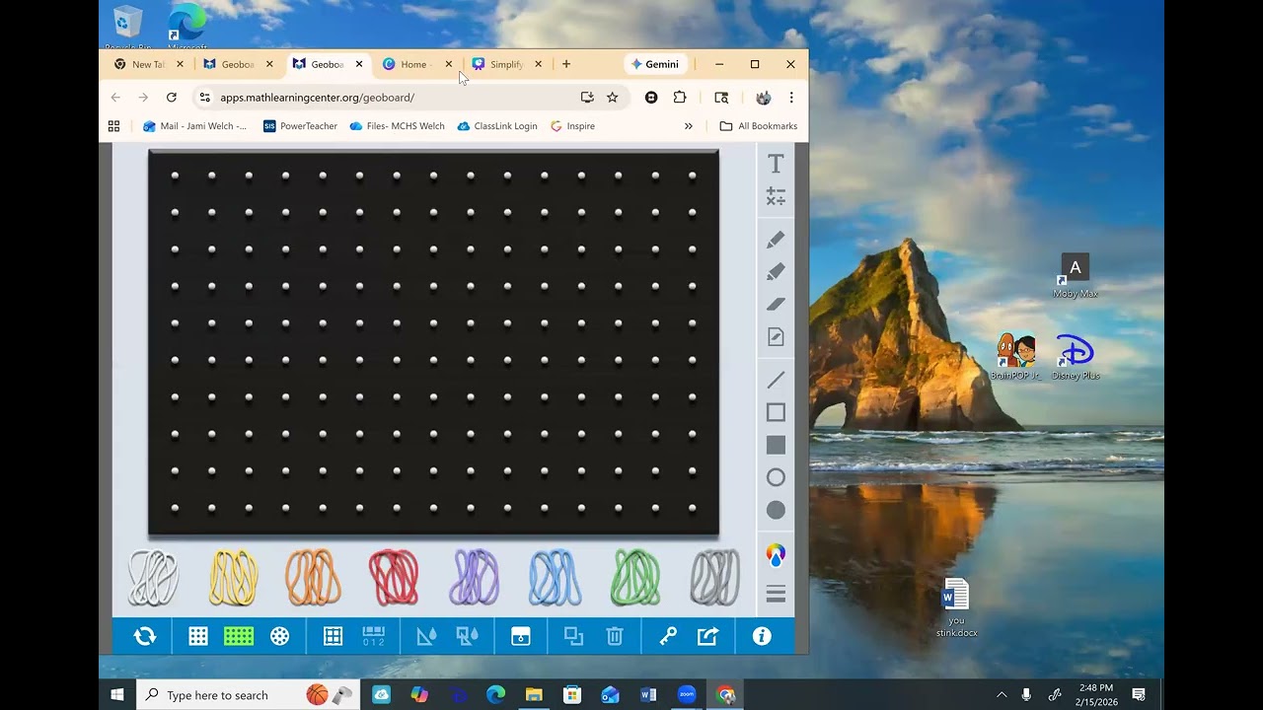Viewport: 1263px width, 710px height.
Task: Open the share work export icon
Action: point(707,636)
